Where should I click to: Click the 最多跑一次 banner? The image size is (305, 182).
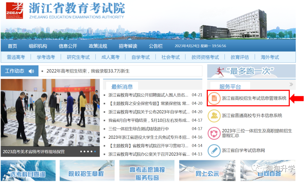(x=251, y=71)
